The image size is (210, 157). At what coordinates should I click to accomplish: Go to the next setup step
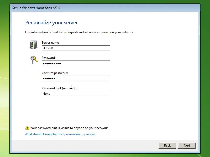(187, 145)
